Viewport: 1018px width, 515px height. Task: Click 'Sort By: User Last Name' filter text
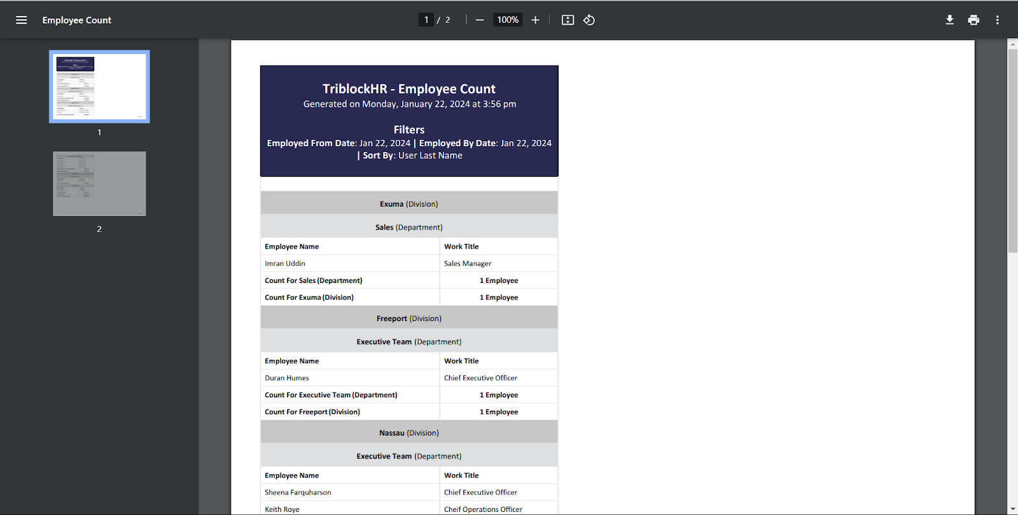[x=412, y=156]
